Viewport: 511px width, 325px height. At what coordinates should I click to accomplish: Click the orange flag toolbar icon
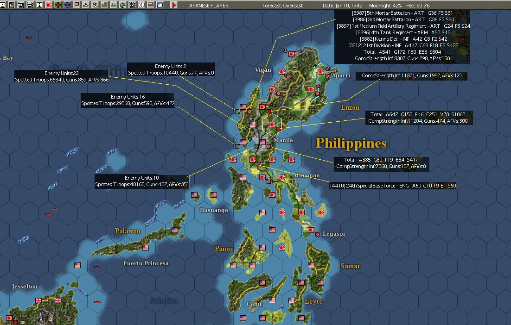tap(77, 5)
